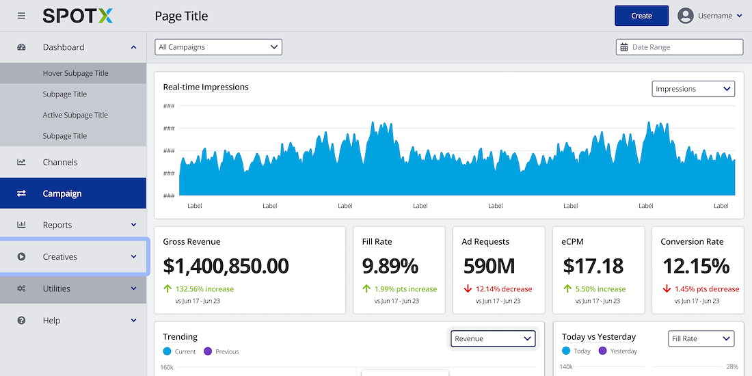
Task: Open the Impressions metric dropdown
Action: click(x=693, y=89)
